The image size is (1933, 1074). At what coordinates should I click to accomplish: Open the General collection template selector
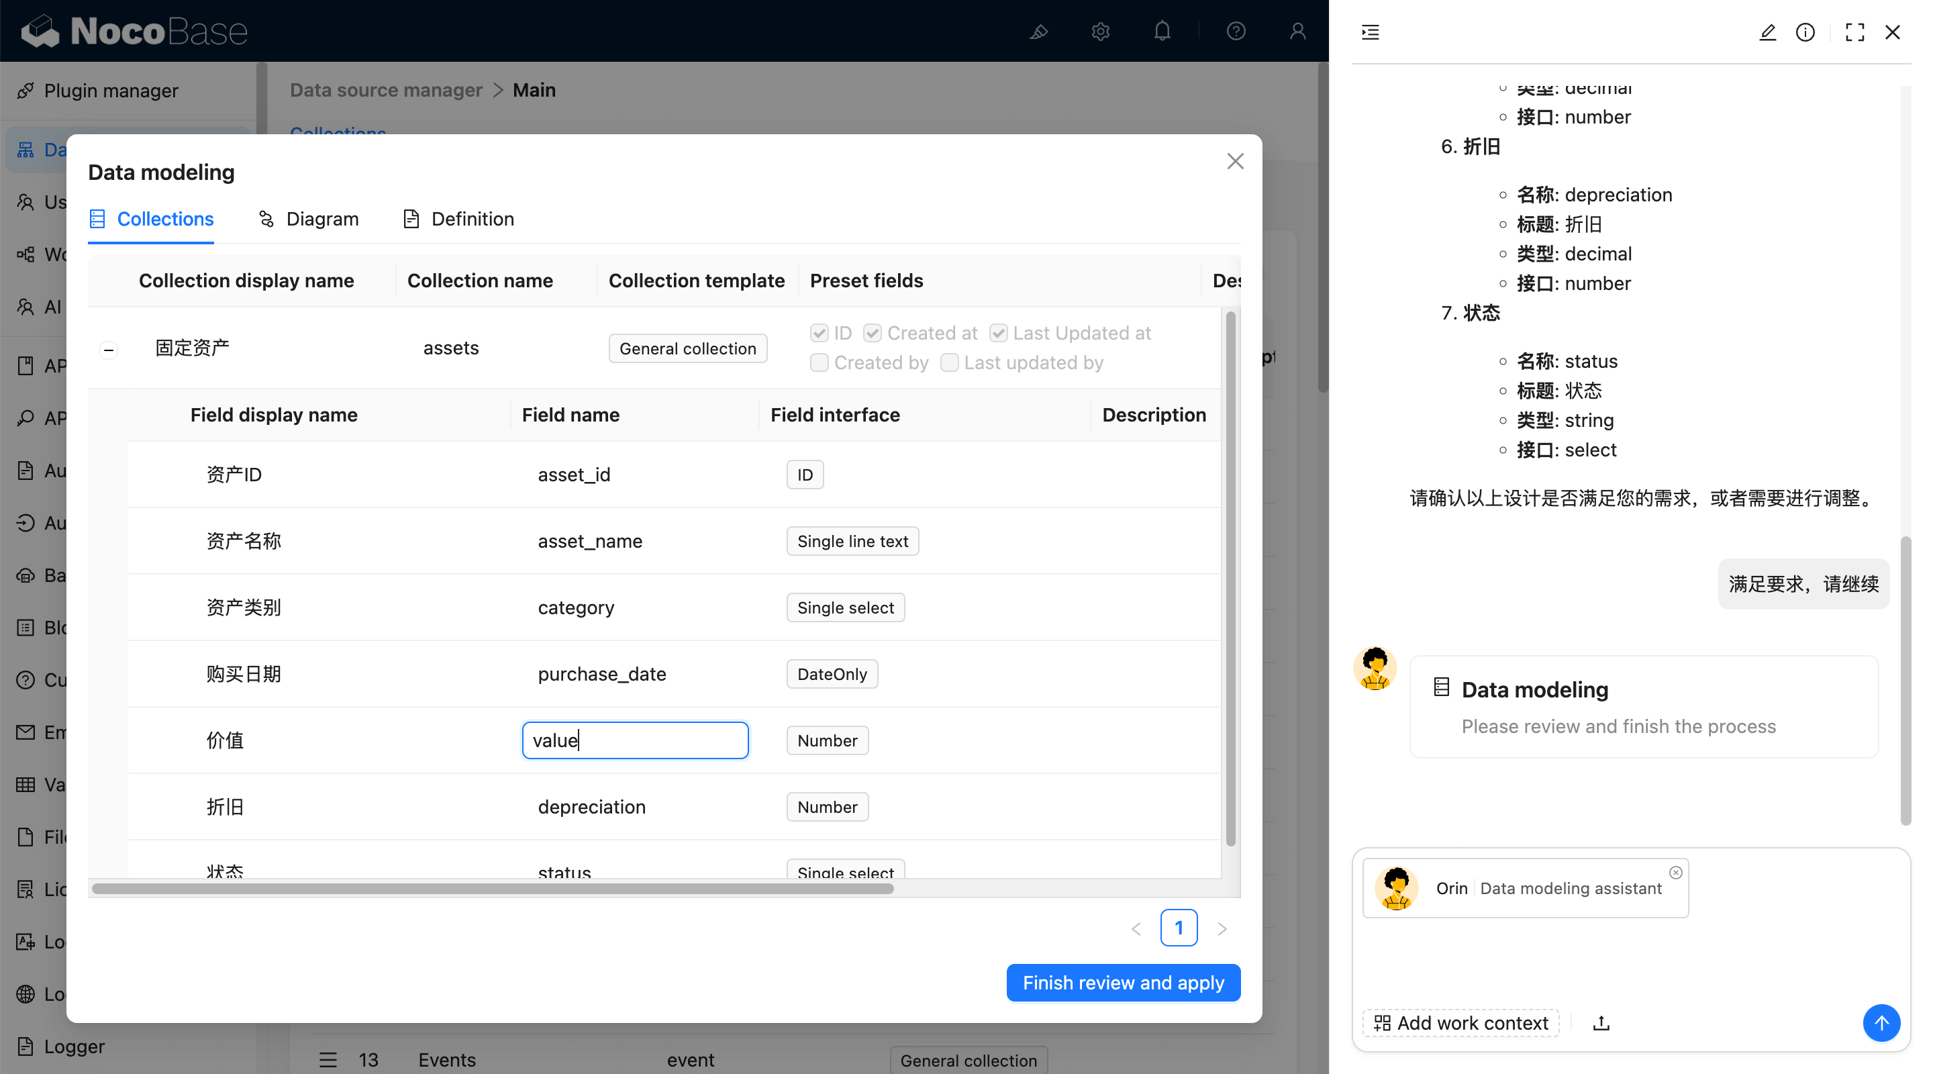(x=687, y=348)
